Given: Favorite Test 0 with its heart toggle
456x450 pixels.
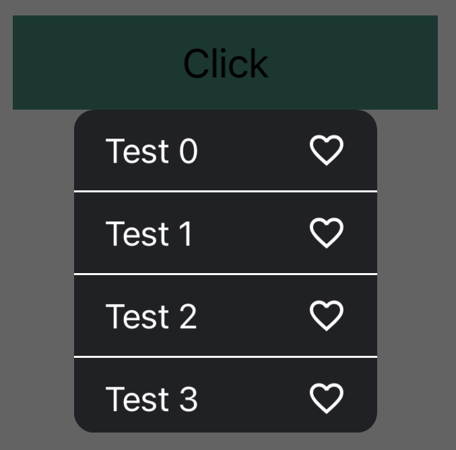Looking at the screenshot, I should pos(327,150).
